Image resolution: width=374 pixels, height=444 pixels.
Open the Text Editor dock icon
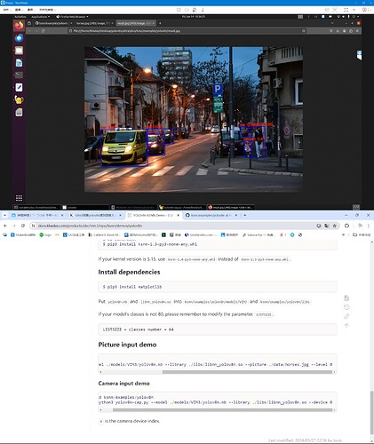point(19,87)
